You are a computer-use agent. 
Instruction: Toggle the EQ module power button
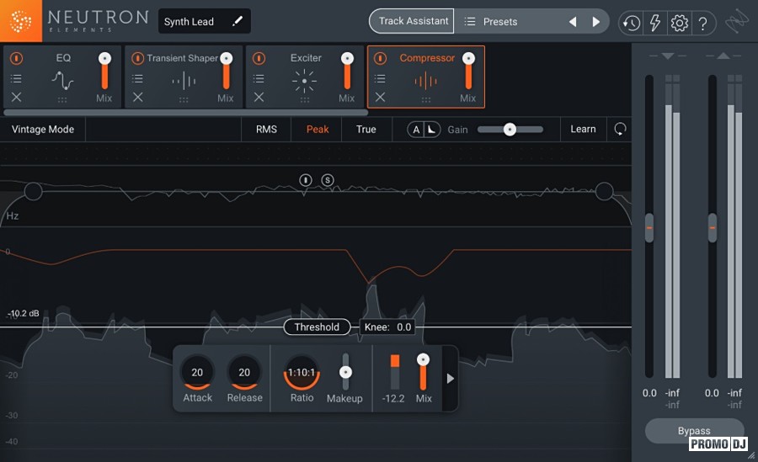pos(16,59)
